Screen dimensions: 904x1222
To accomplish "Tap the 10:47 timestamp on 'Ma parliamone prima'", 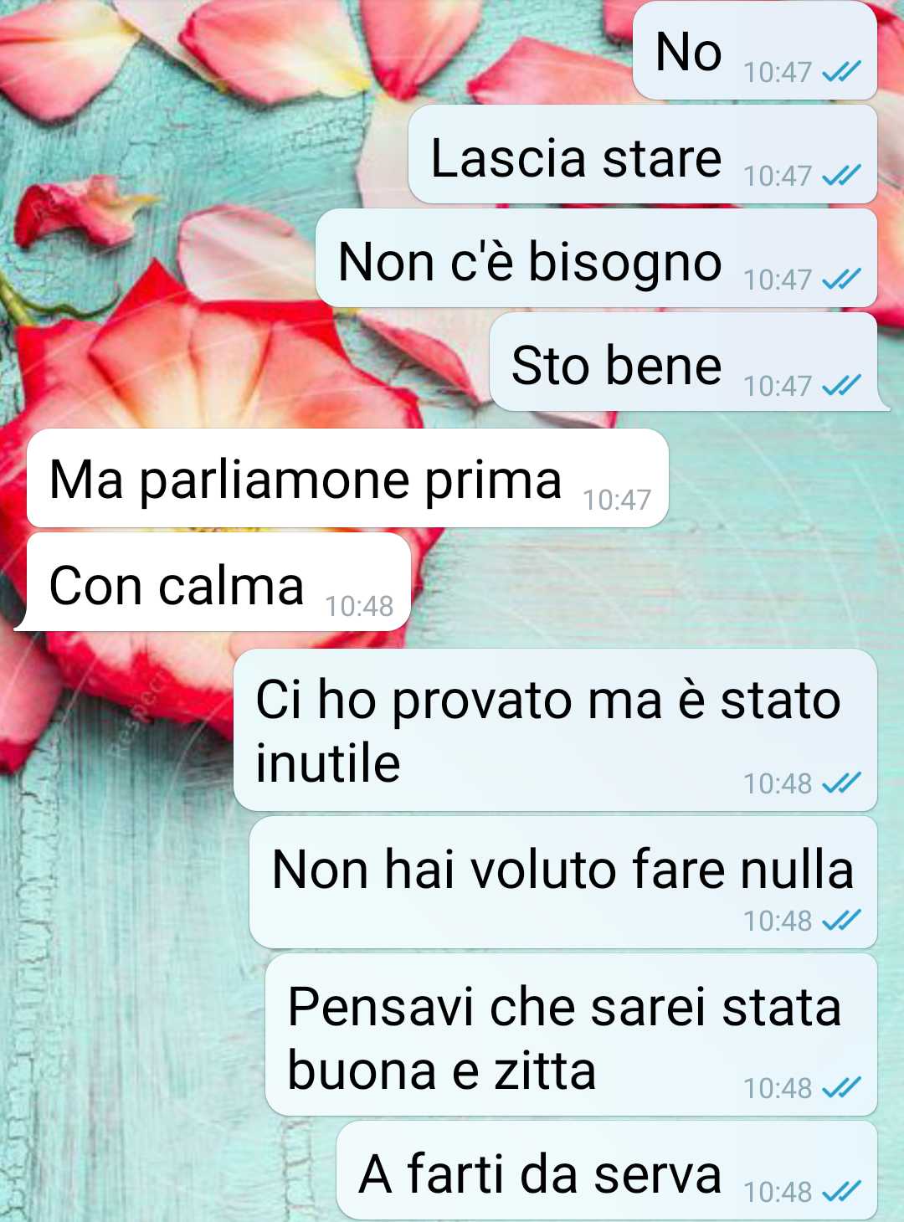I will click(617, 500).
